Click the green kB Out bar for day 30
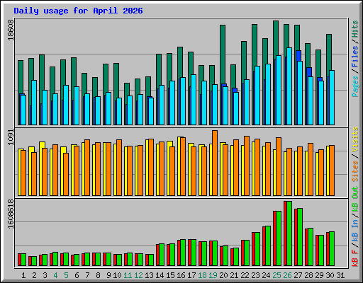This screenshot has width=363, height=283. [332, 249]
